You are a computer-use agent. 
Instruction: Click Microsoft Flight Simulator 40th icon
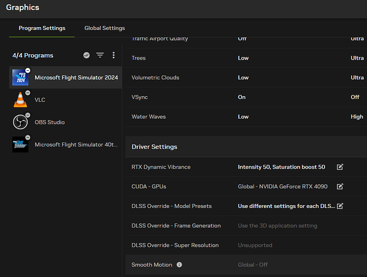click(x=20, y=145)
